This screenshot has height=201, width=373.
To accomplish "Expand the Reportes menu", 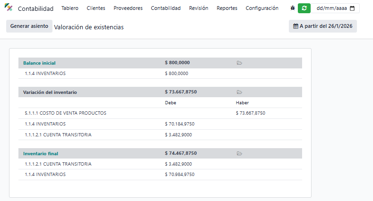I will point(227,8).
